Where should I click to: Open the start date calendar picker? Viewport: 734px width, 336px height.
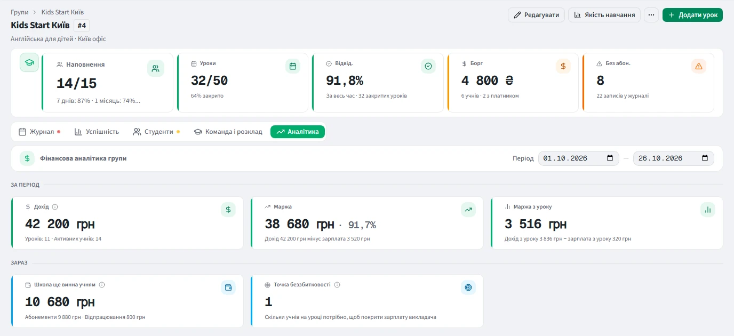pyautogui.click(x=610, y=158)
